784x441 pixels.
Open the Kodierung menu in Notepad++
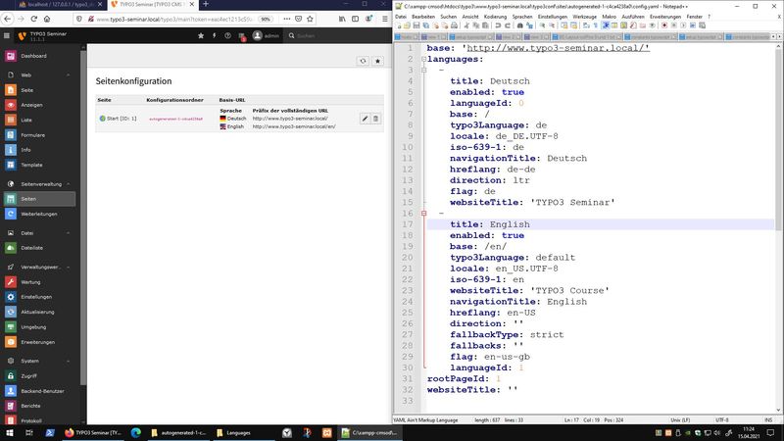pyautogui.click(x=495, y=17)
